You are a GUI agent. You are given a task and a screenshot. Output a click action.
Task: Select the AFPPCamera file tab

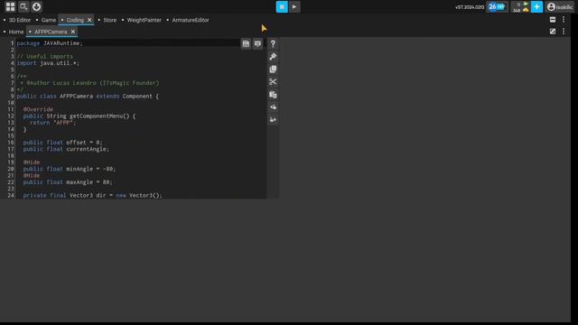click(51, 32)
